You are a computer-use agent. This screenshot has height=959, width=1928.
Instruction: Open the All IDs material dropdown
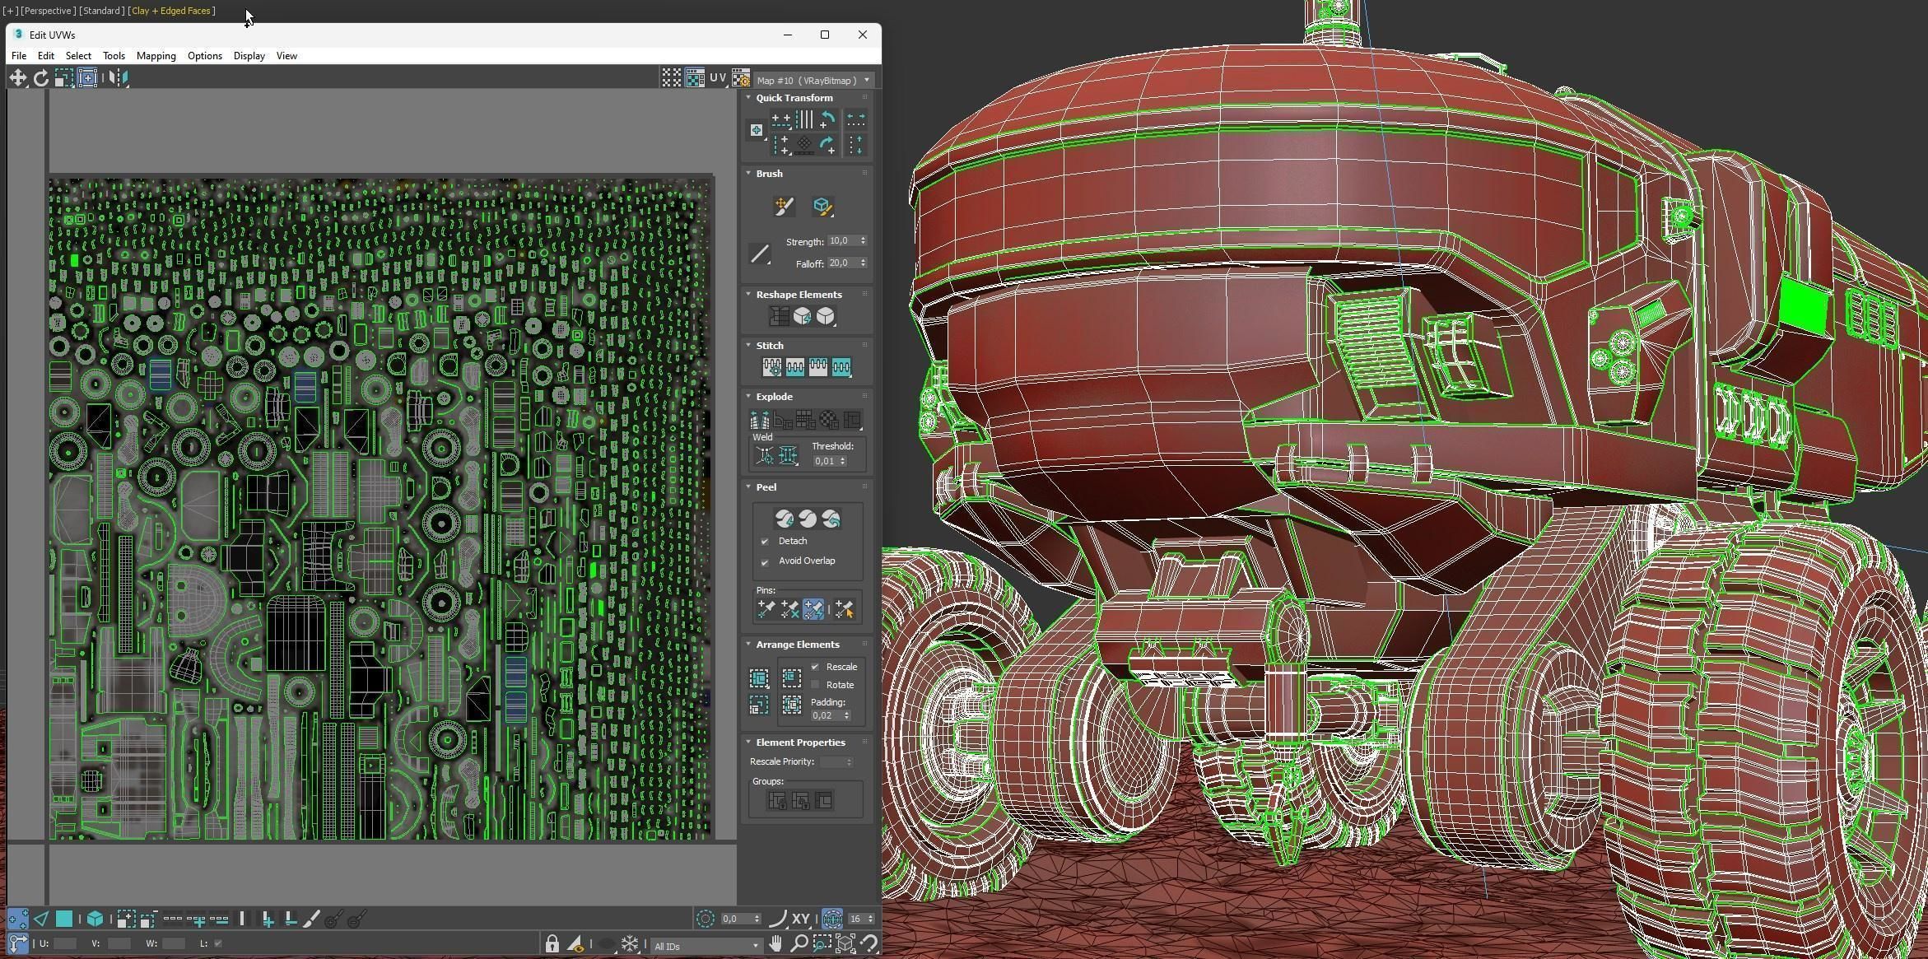pyautogui.click(x=706, y=946)
